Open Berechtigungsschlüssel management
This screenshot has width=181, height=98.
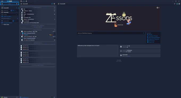[x=154, y=38]
